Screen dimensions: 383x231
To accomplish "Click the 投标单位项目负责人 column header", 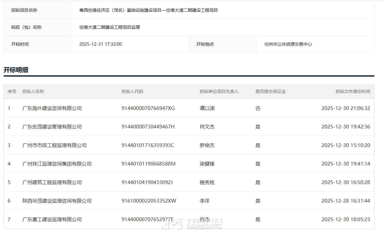I will tap(219, 91).
